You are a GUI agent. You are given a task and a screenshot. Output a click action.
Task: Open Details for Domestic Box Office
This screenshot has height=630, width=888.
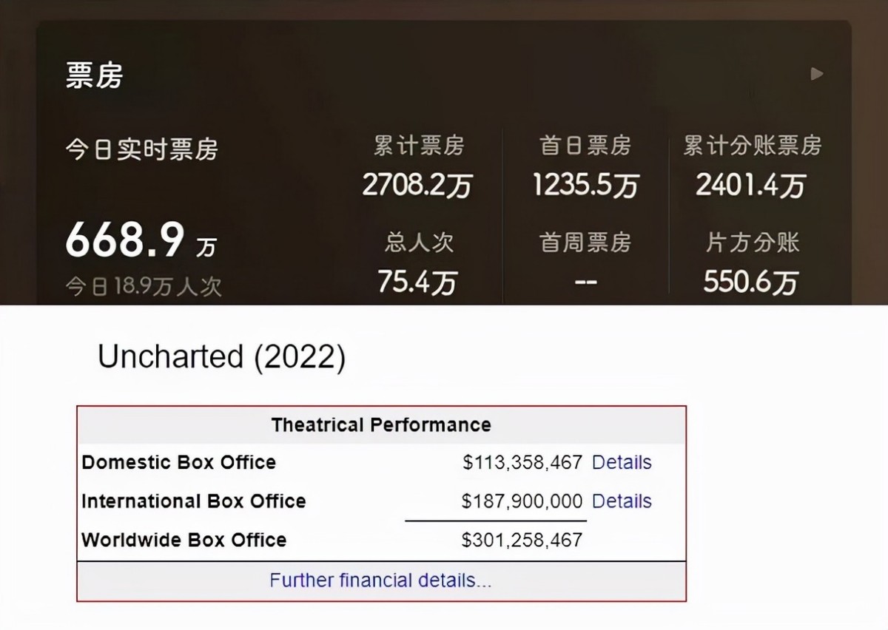[x=622, y=463]
